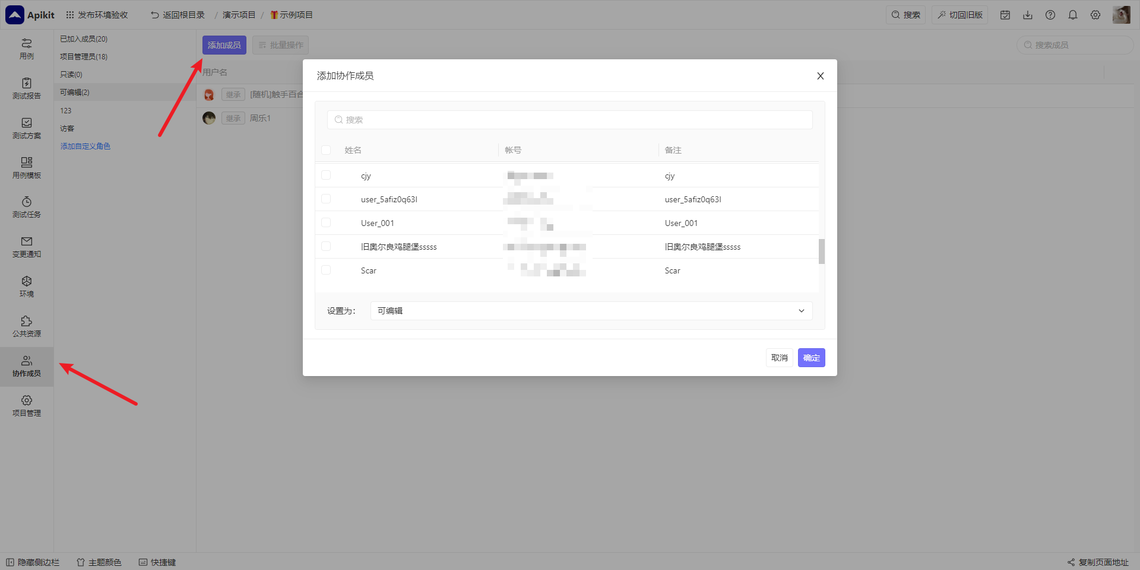Image resolution: width=1140 pixels, height=570 pixels.
Task: Open the 设置为 role dropdown
Action: pos(591,311)
